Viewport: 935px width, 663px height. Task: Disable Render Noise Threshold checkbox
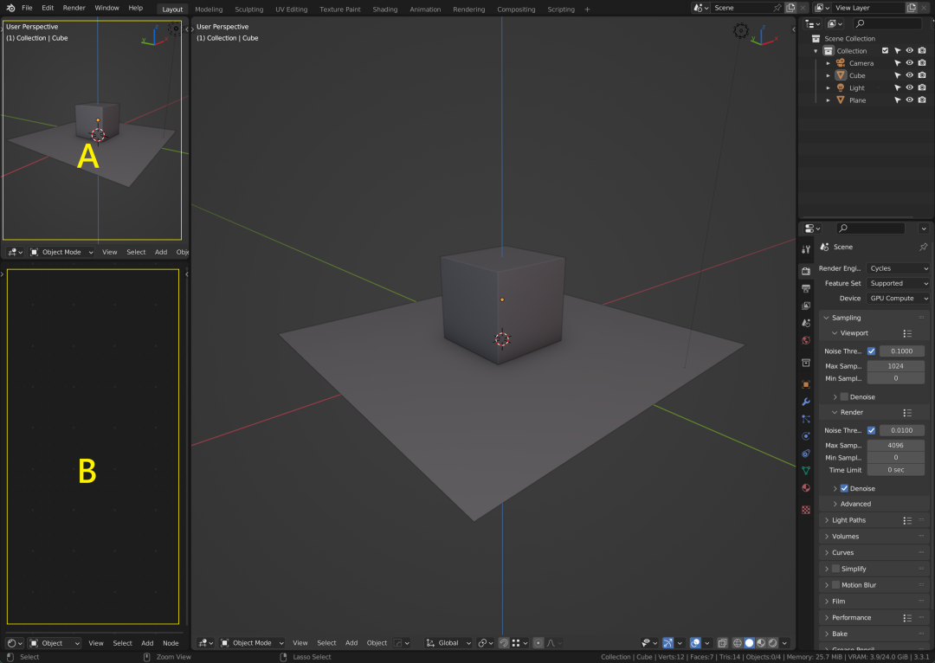[x=871, y=430]
